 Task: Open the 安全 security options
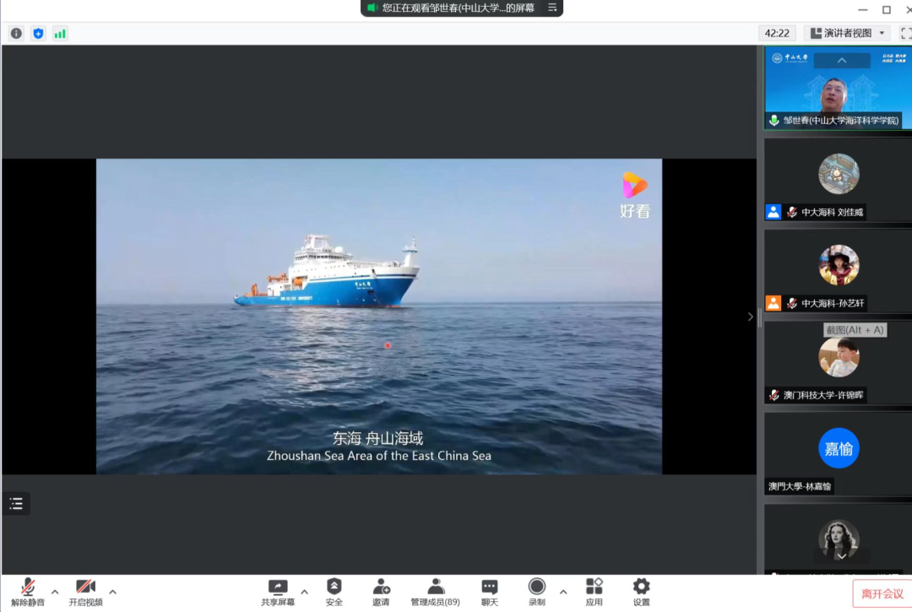click(x=334, y=592)
